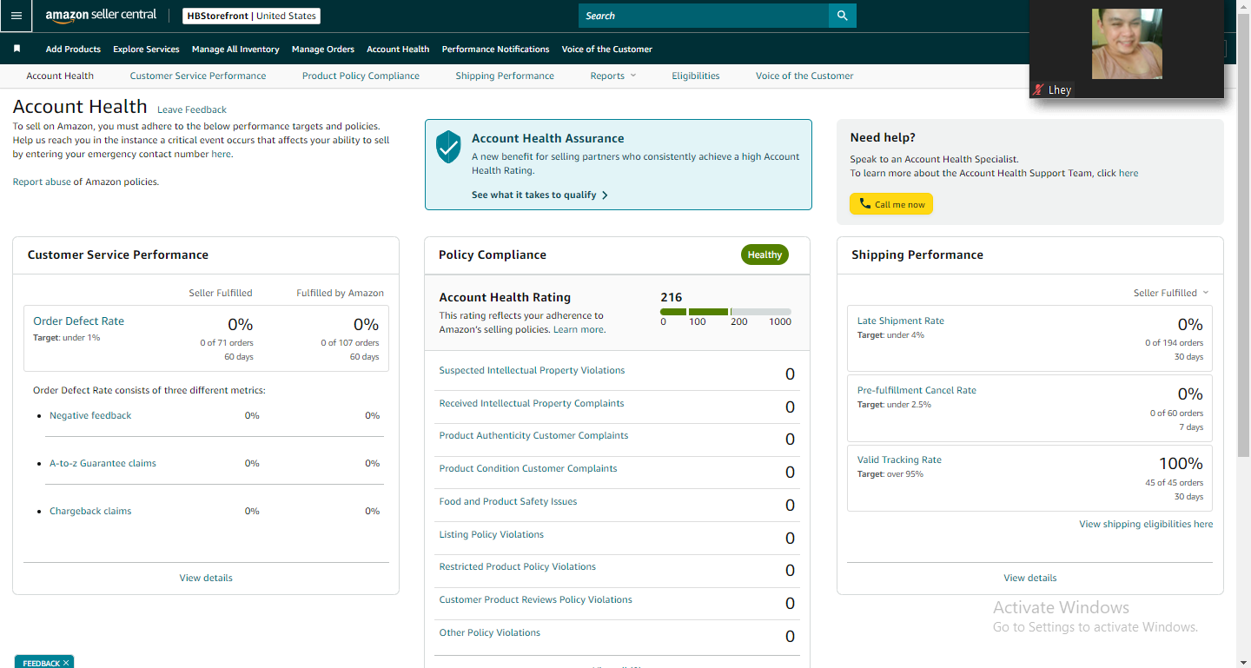Click the chevron after See what it takes to qualify
The width and height of the screenshot is (1251, 668).
point(605,195)
